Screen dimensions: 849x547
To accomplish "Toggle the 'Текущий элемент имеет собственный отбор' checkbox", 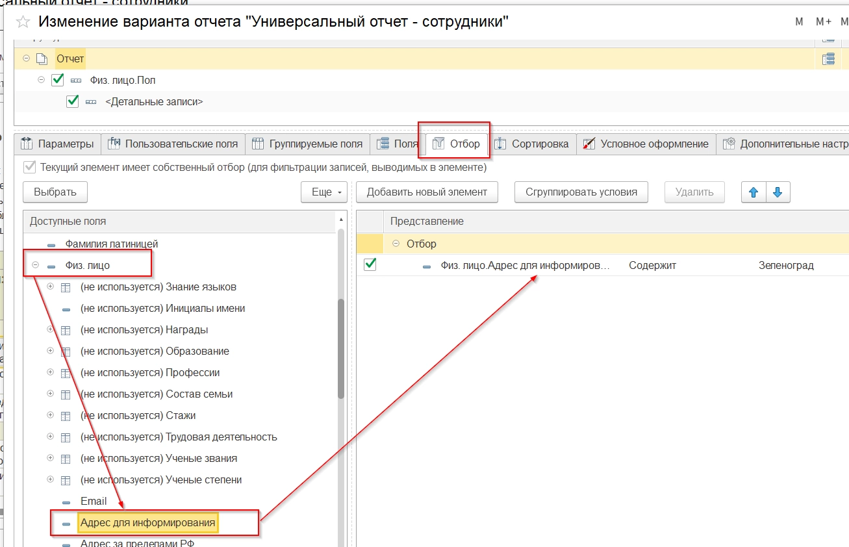I will point(29,167).
